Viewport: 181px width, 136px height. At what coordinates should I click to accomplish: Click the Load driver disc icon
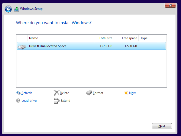18,101
